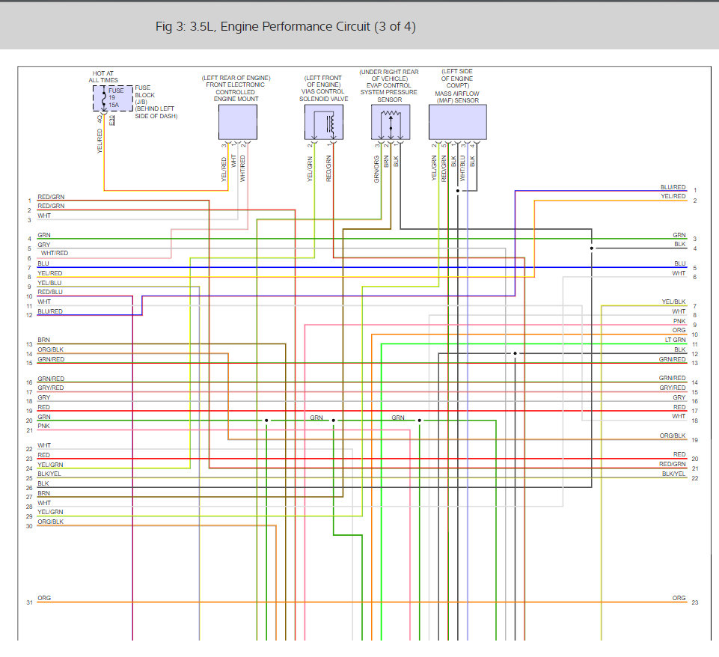Select the VIAS Control Solenoid Valve symbol
This screenshot has height=657, width=719.
click(x=324, y=122)
